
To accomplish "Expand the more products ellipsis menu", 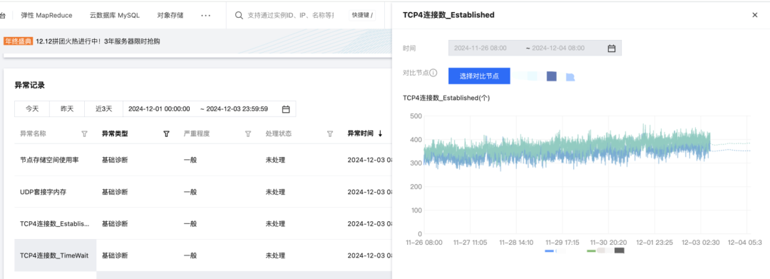I will point(206,15).
